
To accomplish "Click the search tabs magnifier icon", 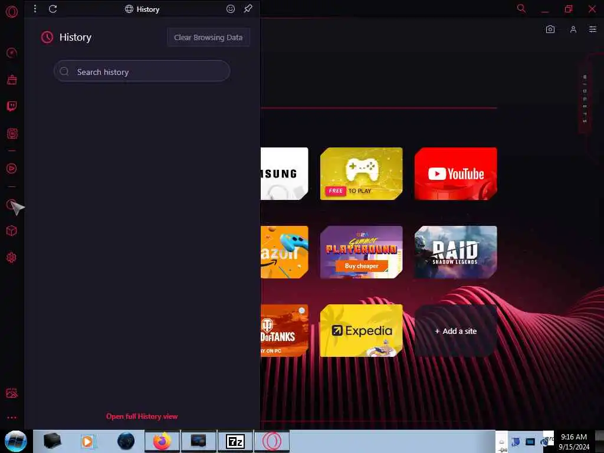I will [521, 8].
